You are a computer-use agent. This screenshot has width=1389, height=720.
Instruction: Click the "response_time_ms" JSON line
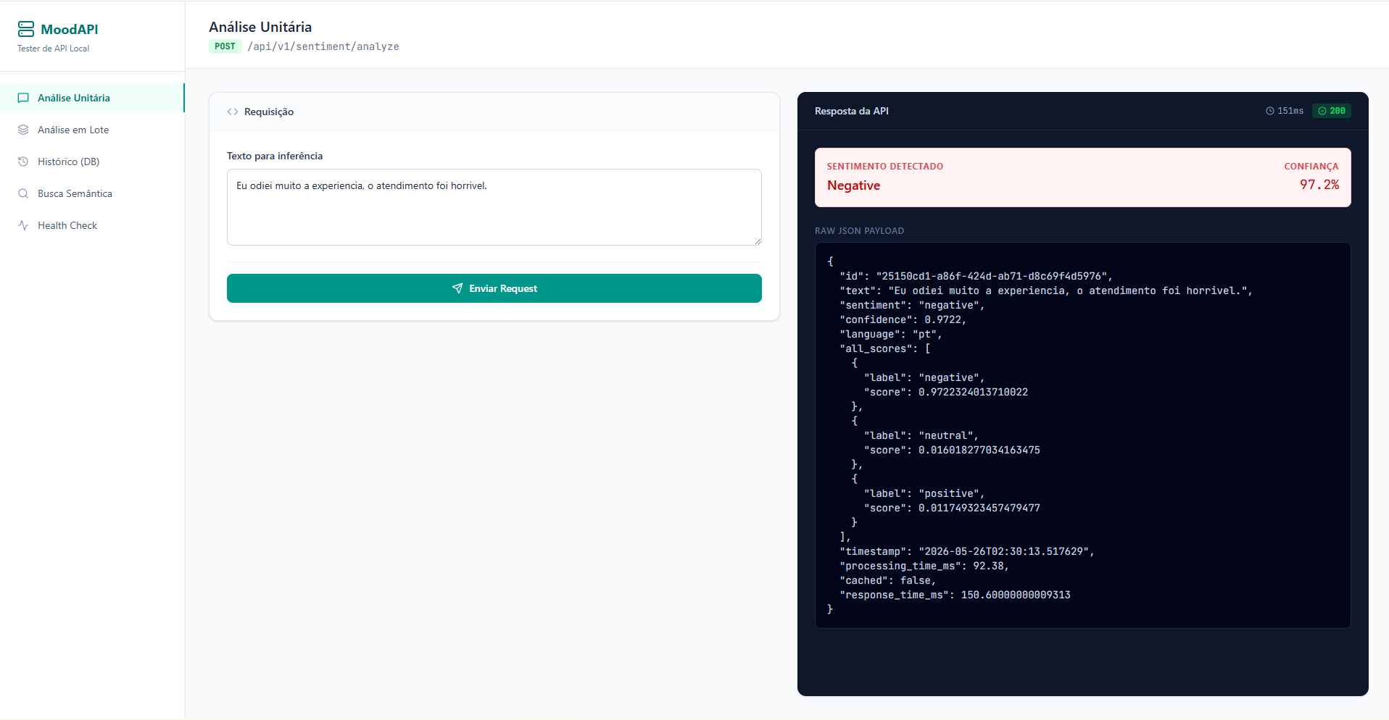tap(955, 595)
